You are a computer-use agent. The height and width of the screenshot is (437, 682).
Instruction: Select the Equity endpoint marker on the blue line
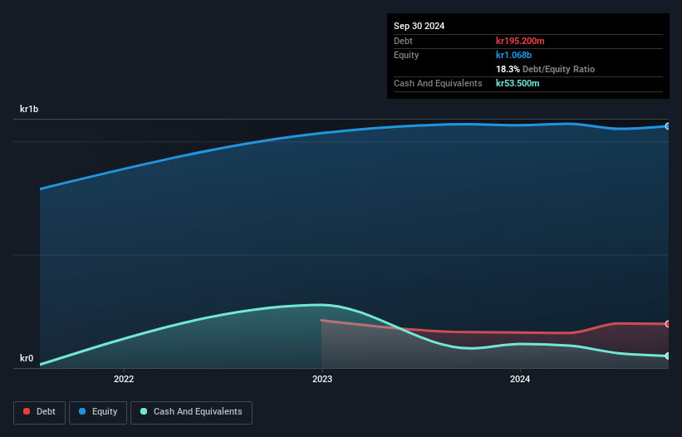pos(668,126)
